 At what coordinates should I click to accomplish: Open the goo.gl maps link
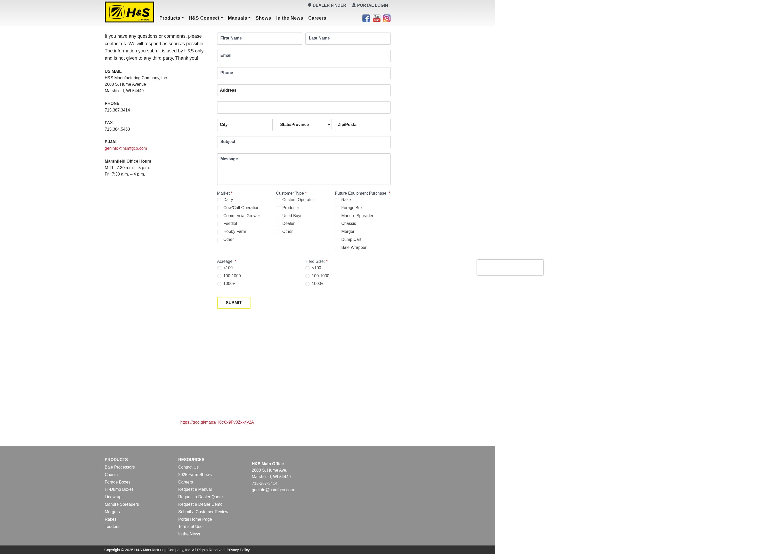click(x=217, y=422)
